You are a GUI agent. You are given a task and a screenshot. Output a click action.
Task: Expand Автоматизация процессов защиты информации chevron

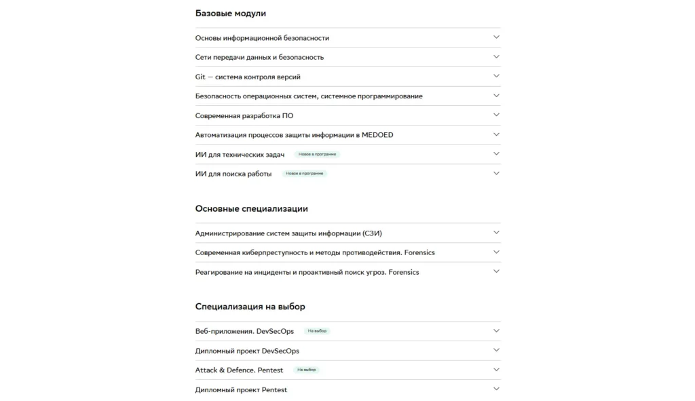tap(496, 134)
